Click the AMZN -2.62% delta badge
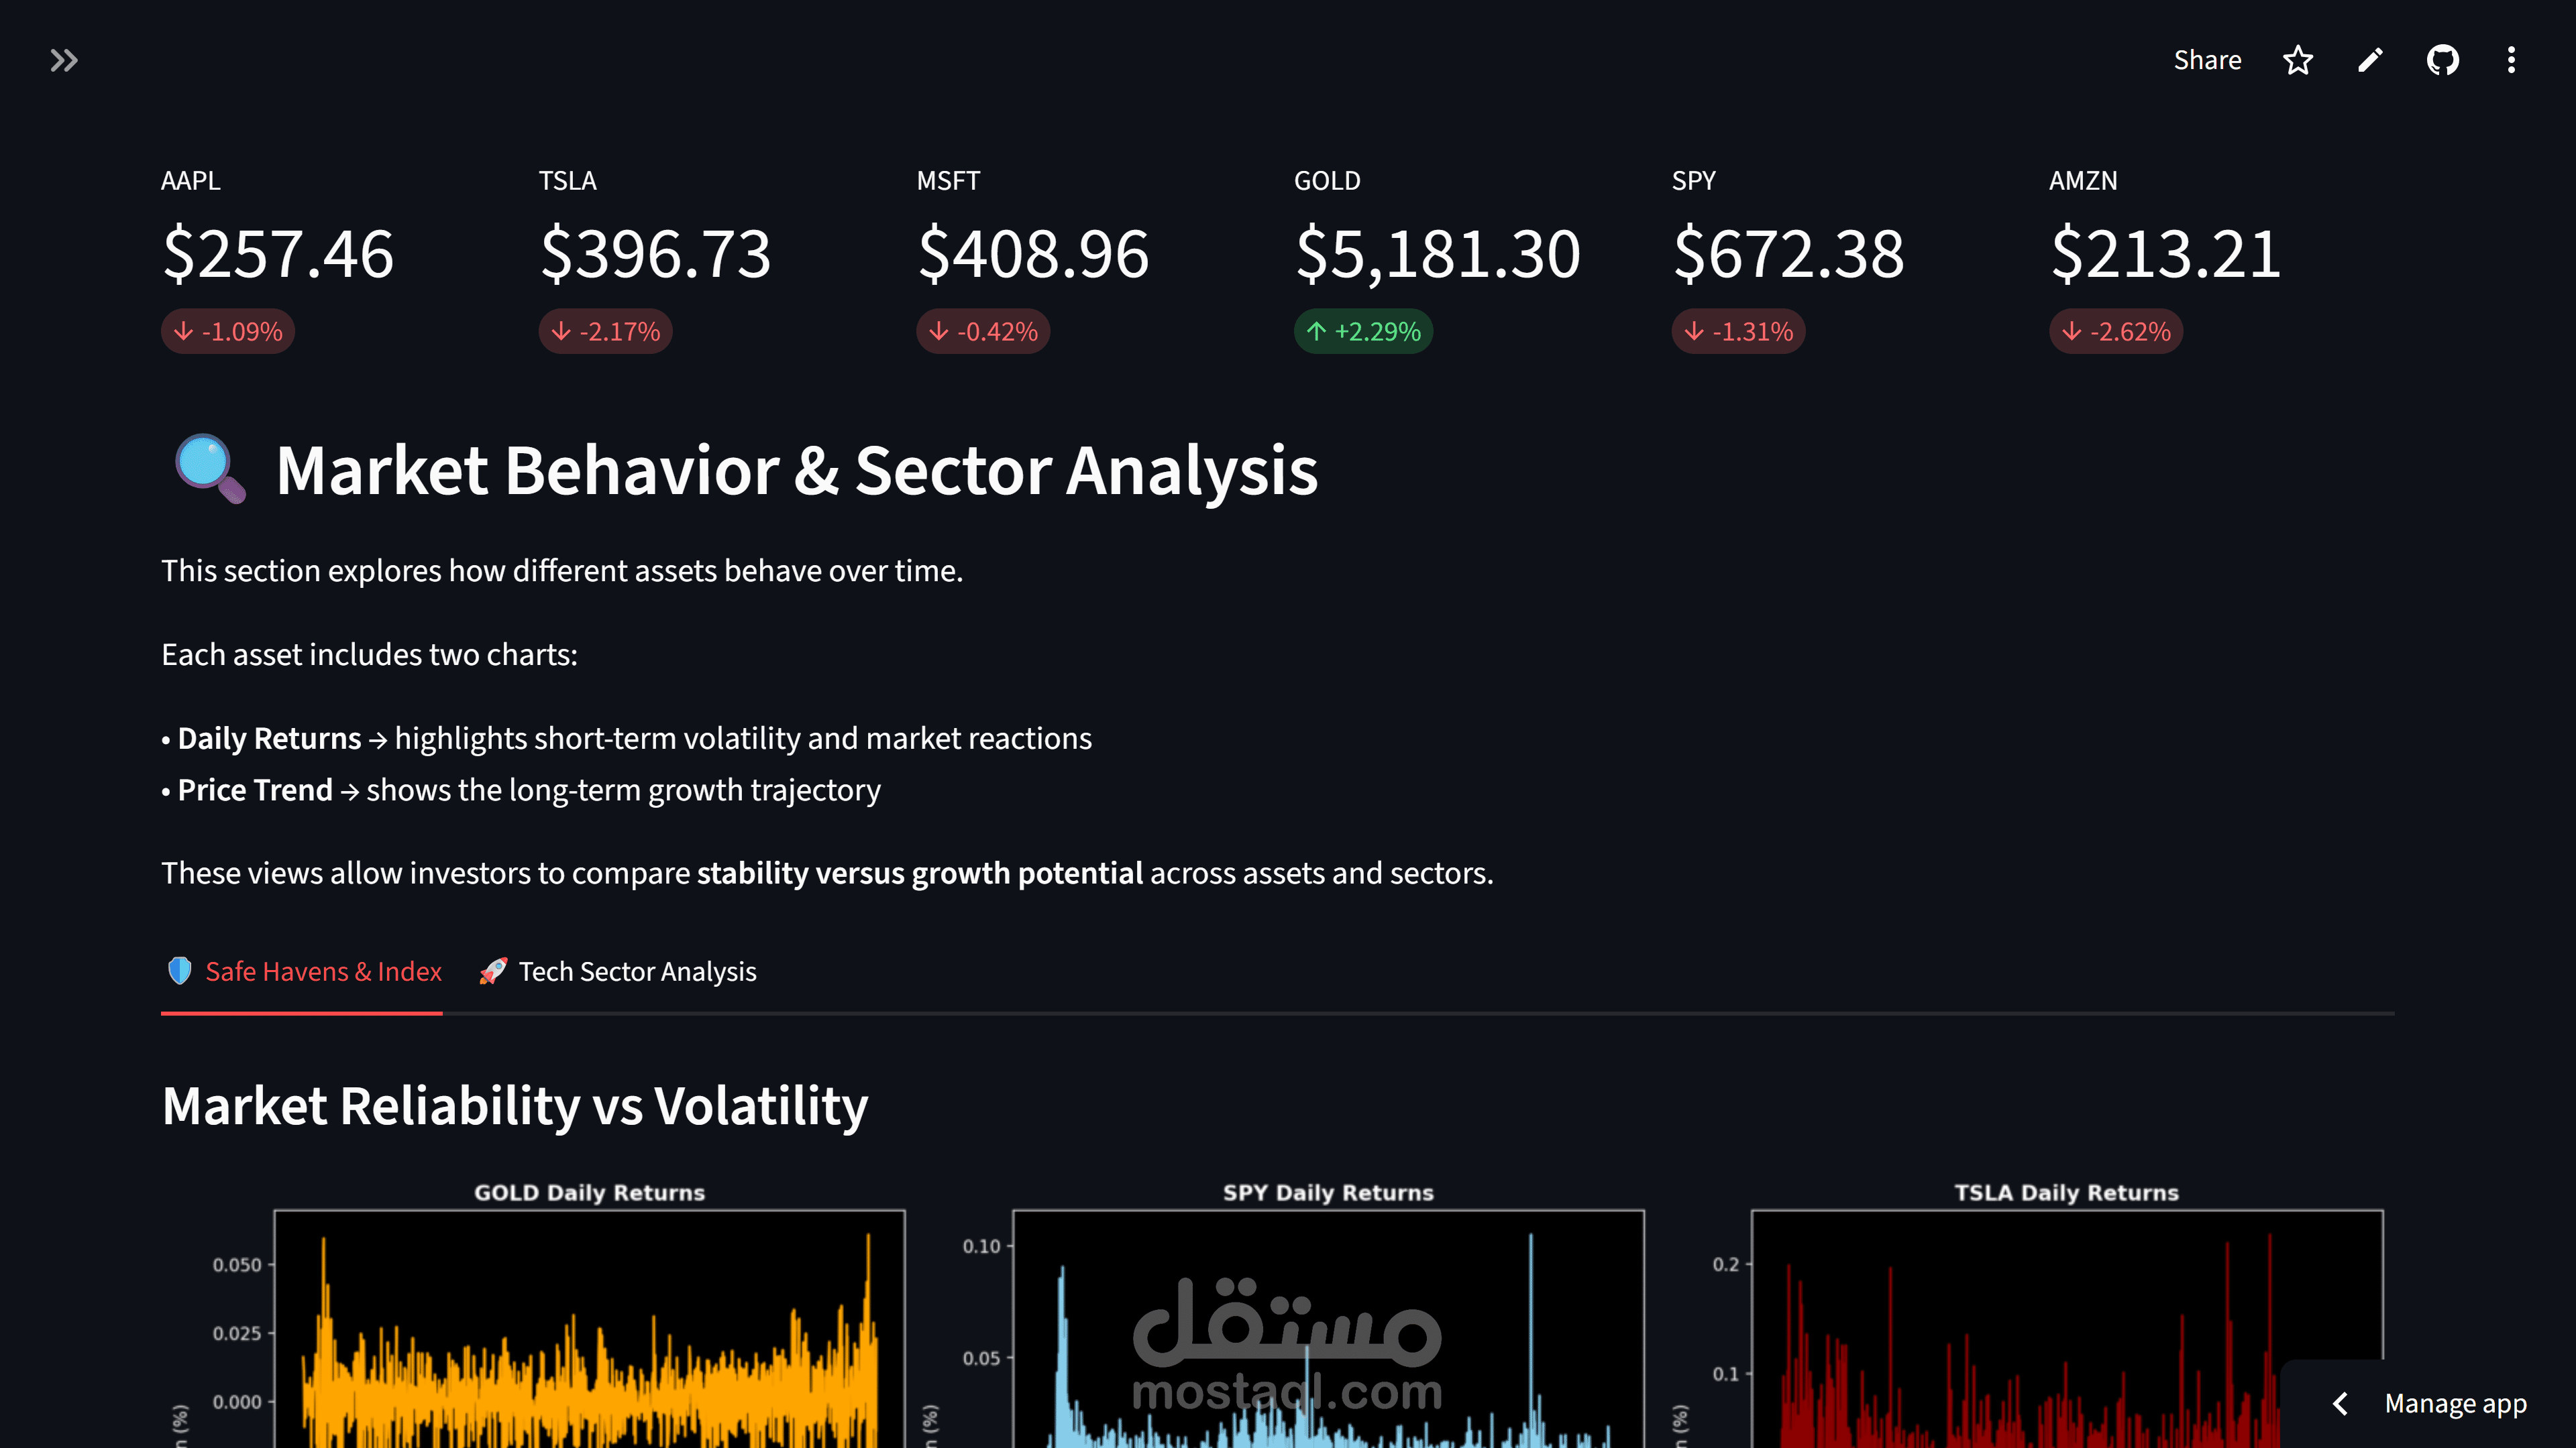Screen dimensions: 2576x1448 click(2116, 330)
